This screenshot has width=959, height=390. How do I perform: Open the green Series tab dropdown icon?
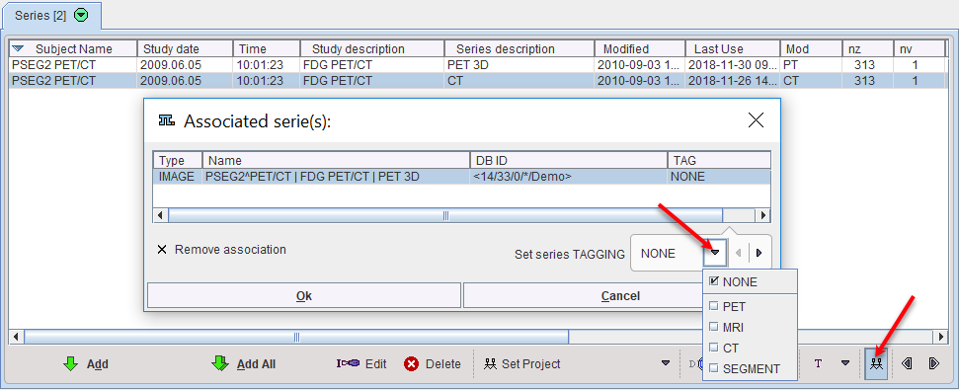81,15
